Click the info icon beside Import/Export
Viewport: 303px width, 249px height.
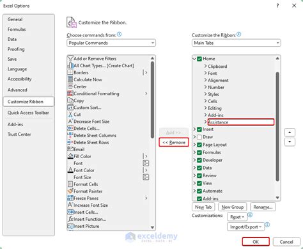point(267,225)
